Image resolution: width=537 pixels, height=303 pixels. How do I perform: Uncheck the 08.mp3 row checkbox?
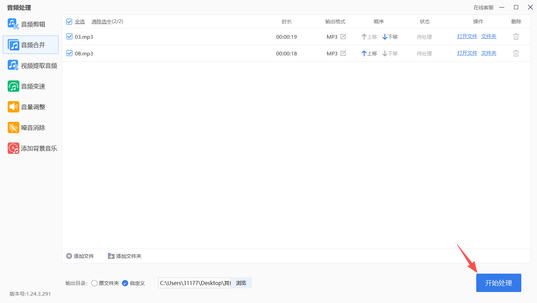coord(69,53)
